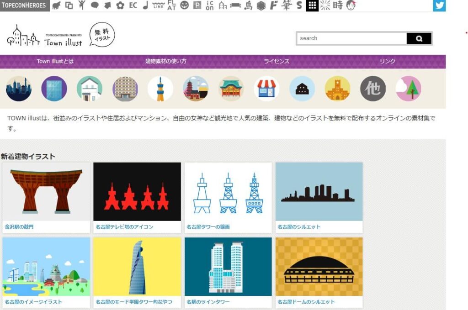Select the house category icon
Viewport: 468px width, 310px height.
coord(90,89)
